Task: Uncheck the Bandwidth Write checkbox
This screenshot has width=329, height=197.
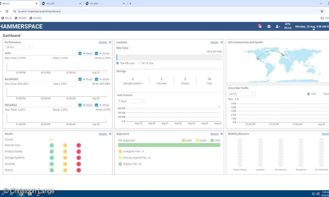Action: [97, 79]
